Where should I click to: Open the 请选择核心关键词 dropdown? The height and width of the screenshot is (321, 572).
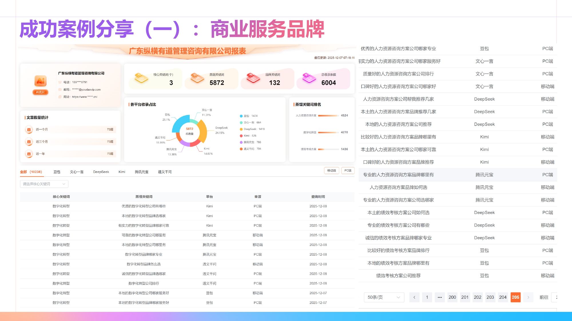pos(44,184)
